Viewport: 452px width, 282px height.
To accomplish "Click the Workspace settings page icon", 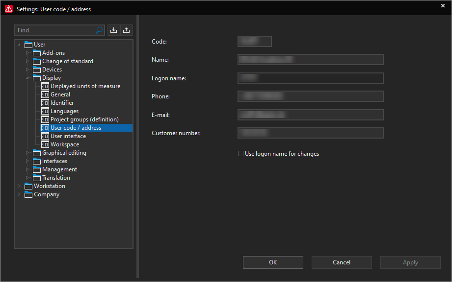I will point(45,144).
